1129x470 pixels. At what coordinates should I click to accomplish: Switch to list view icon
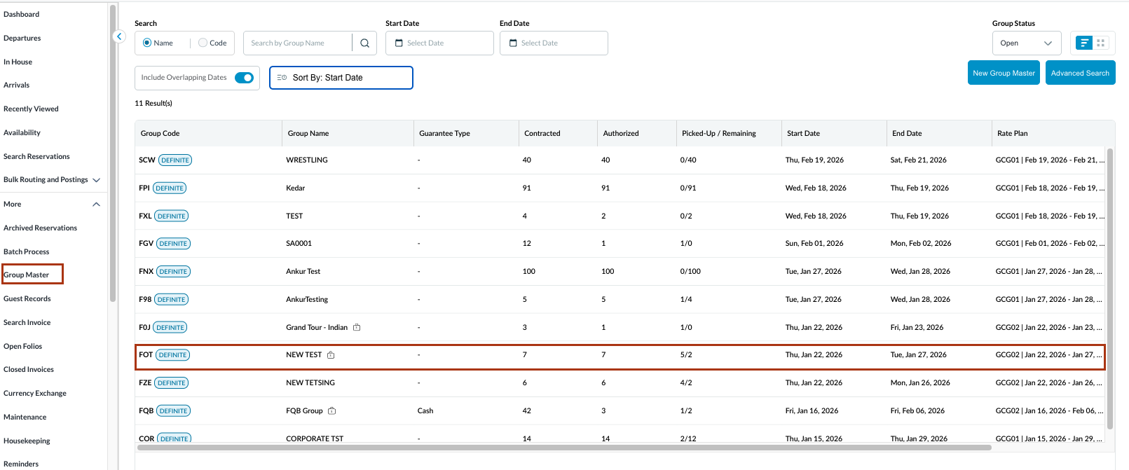coord(1084,43)
